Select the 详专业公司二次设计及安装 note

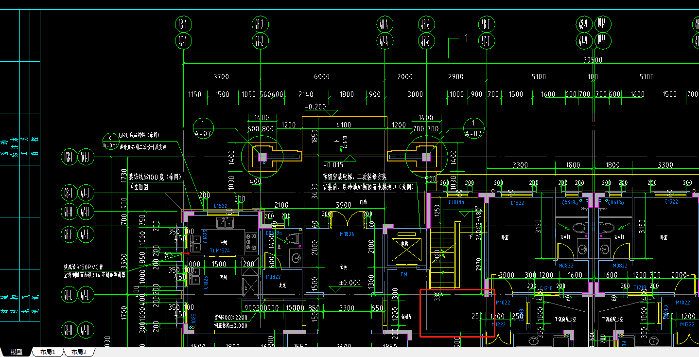coord(143,146)
